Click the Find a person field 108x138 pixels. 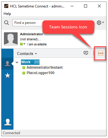coord(28,23)
